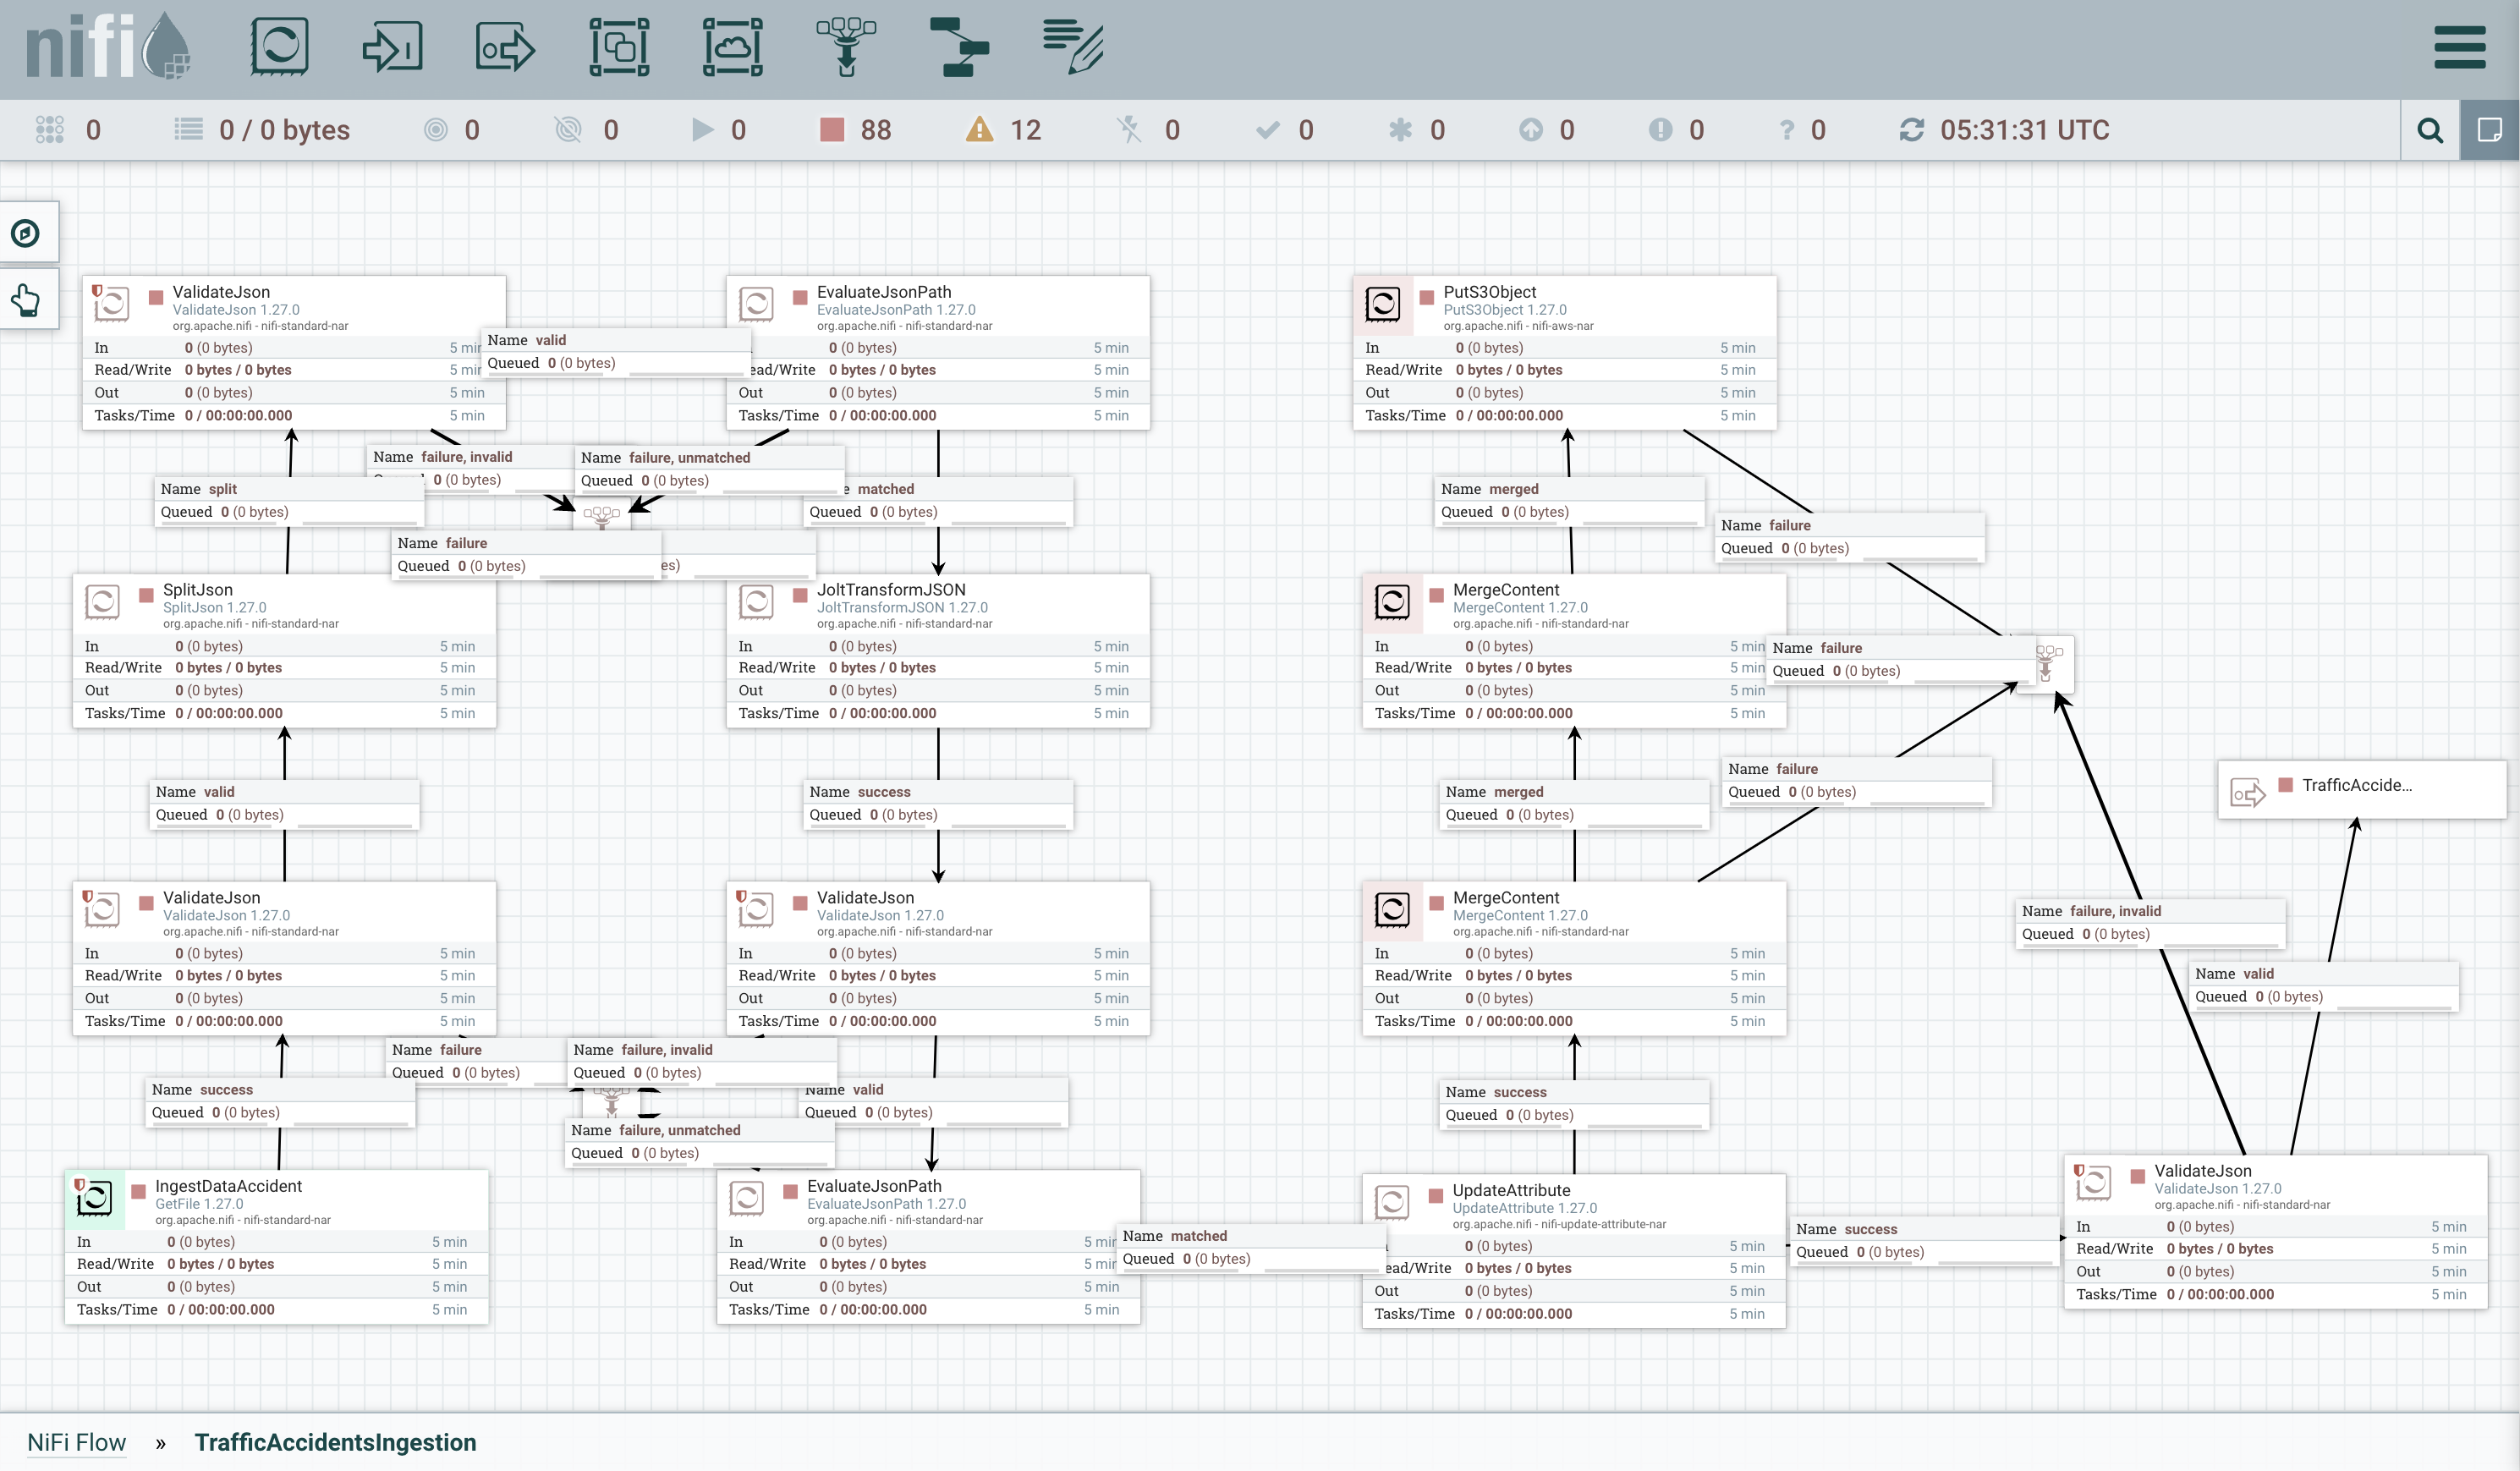Click the locally modified asterisk icon

[1400, 130]
